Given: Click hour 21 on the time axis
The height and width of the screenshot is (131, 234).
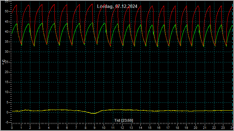Looking at the screenshot, I should point(205,128).
